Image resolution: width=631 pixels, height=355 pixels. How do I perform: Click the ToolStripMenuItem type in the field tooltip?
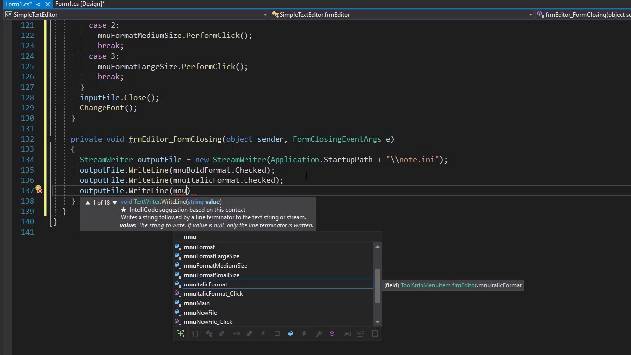coord(425,285)
